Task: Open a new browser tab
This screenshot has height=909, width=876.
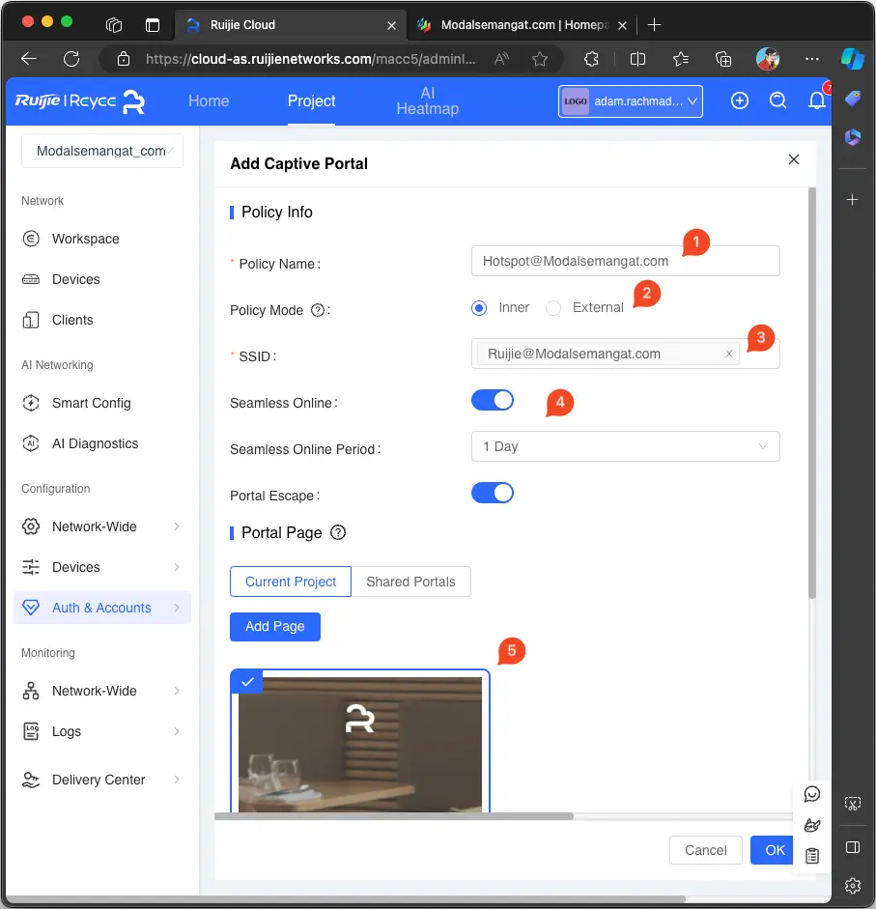Action: click(x=654, y=25)
